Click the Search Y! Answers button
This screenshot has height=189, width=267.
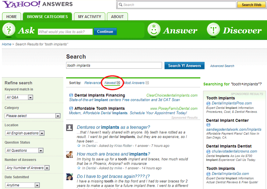pyautogui.click(x=185, y=65)
